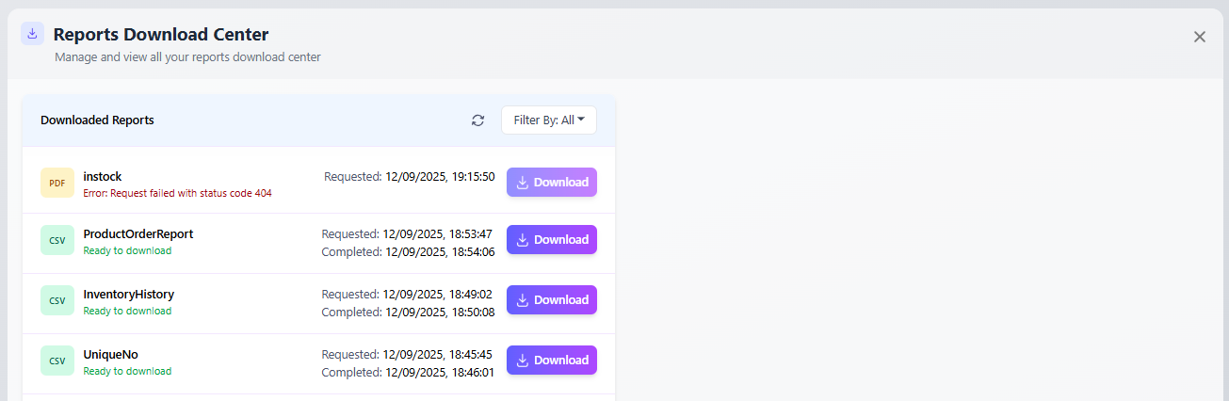Click the Reports Download Center title
1229x401 pixels.
pos(161,35)
